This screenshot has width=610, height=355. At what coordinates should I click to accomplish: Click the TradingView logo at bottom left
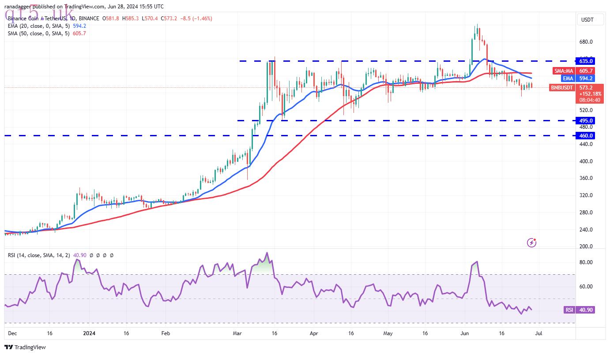click(x=25, y=348)
